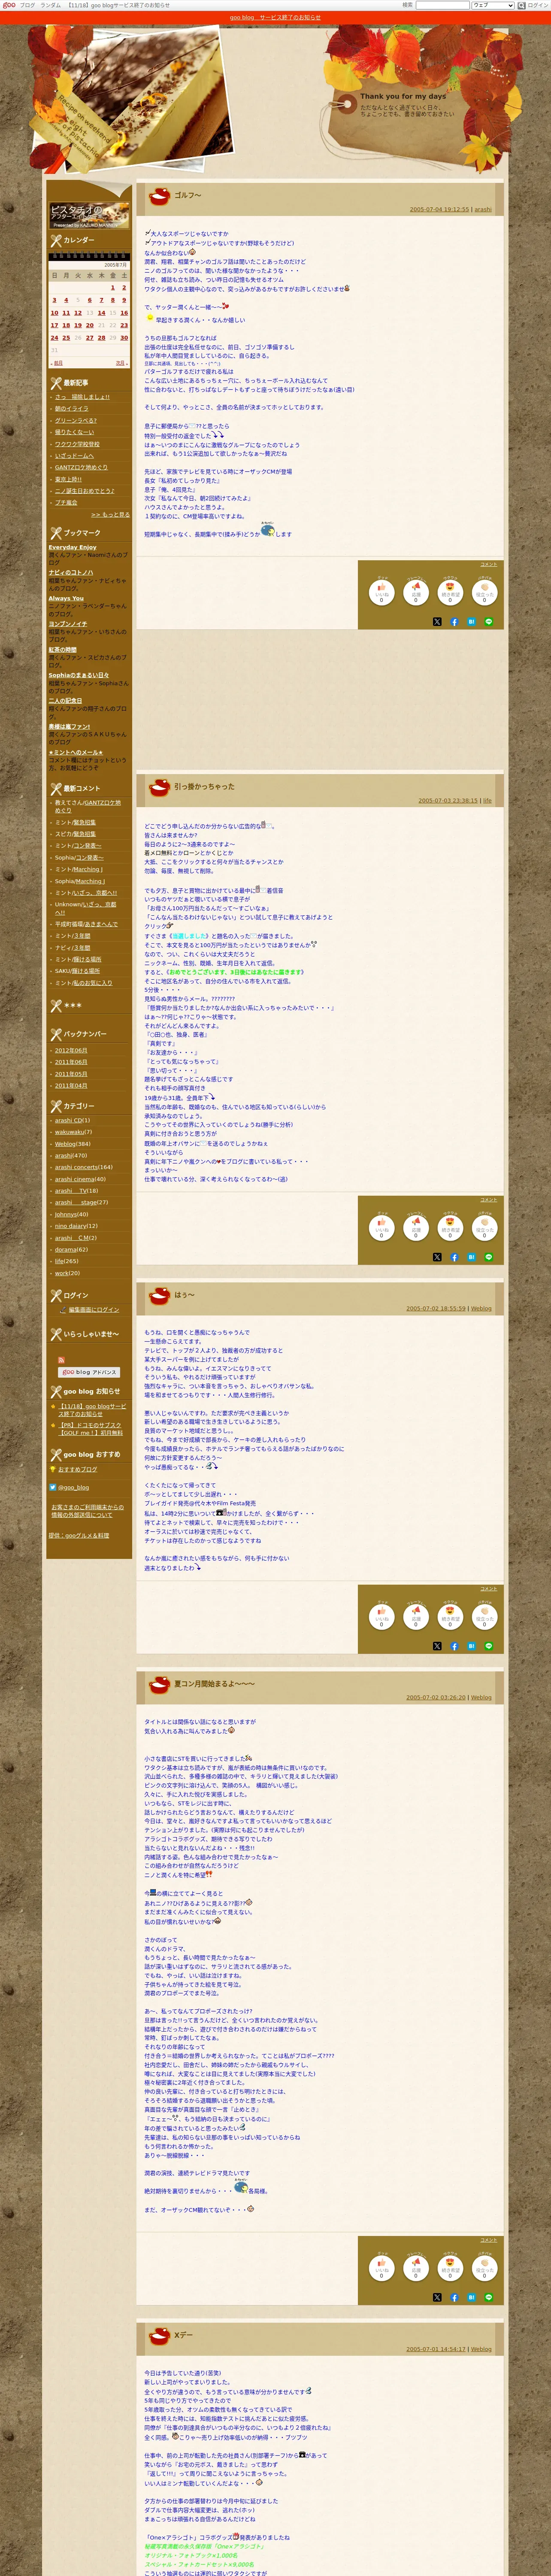Give 役立った reaction to the ゴルフ〜 post
Screen dimensions: 551x2576
(485, 592)
